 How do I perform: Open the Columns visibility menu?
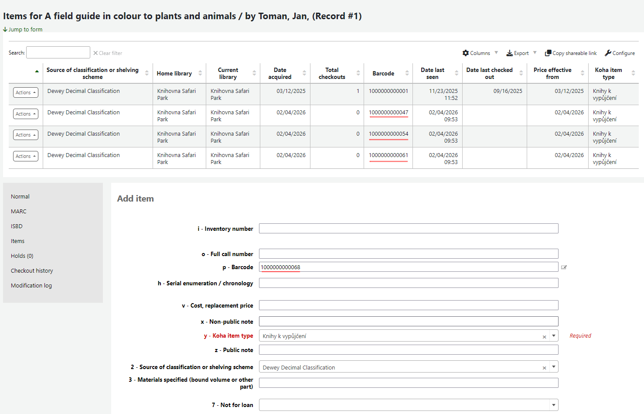pos(480,53)
